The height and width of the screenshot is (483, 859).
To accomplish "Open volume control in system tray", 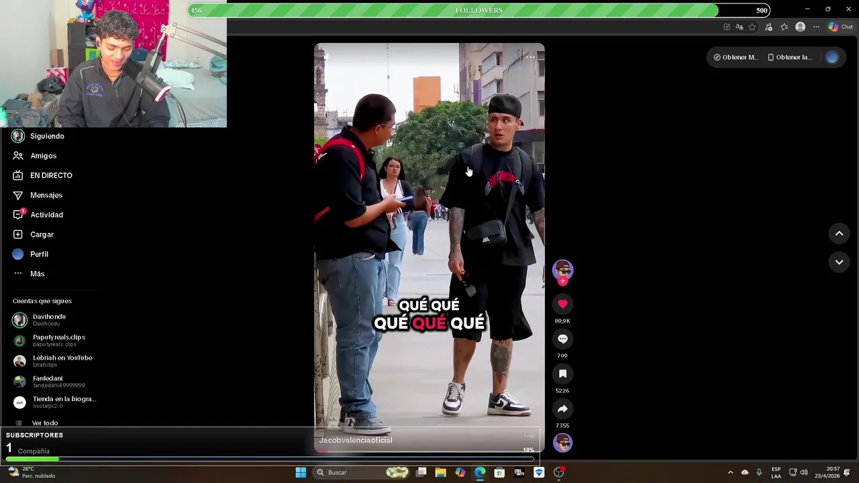I will tap(804, 472).
